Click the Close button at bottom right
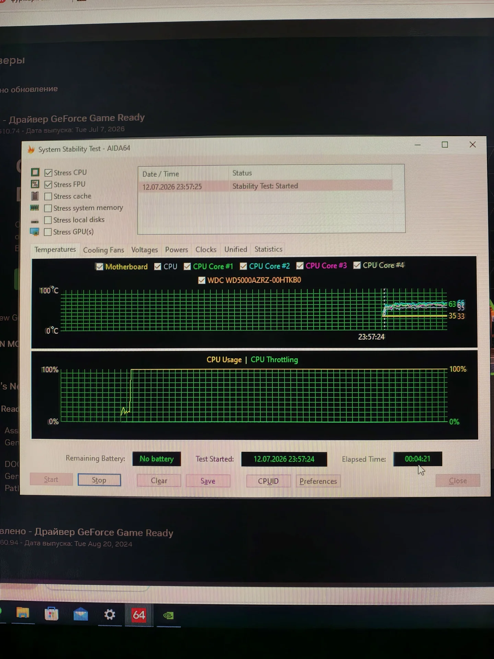The height and width of the screenshot is (659, 494). pyautogui.click(x=458, y=481)
